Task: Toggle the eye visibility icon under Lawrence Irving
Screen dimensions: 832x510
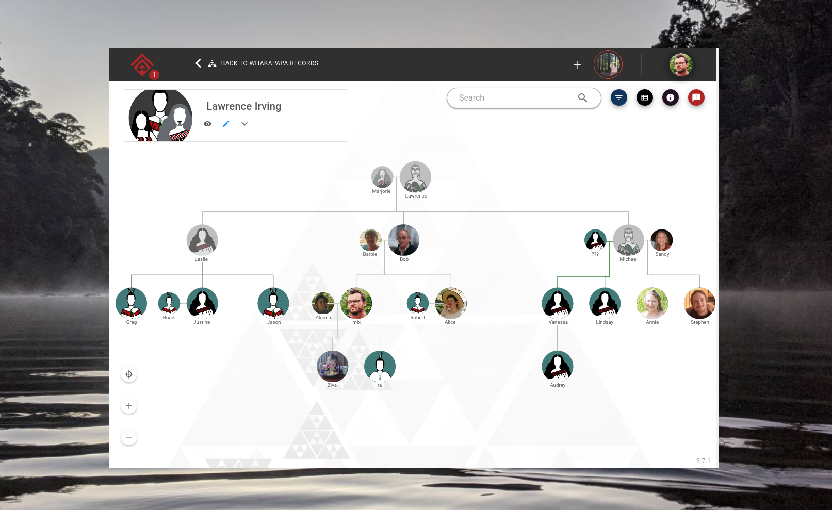Action: pyautogui.click(x=207, y=124)
